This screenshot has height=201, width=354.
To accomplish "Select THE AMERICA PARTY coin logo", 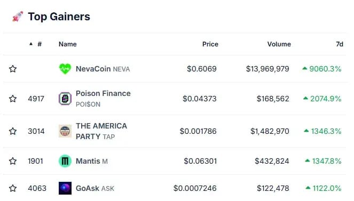I will click(x=65, y=131).
